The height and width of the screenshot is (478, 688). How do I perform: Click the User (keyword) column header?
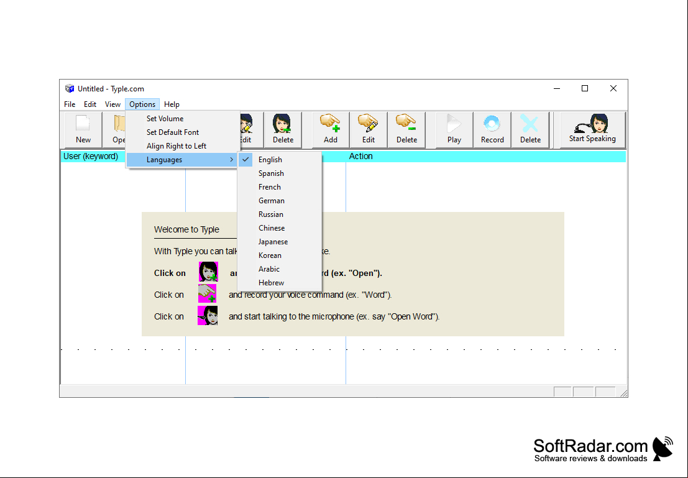point(91,156)
